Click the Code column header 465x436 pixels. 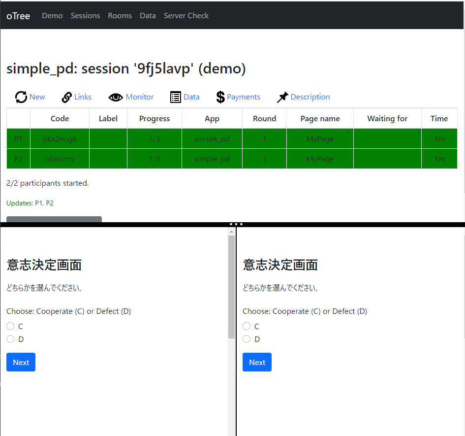pos(60,119)
